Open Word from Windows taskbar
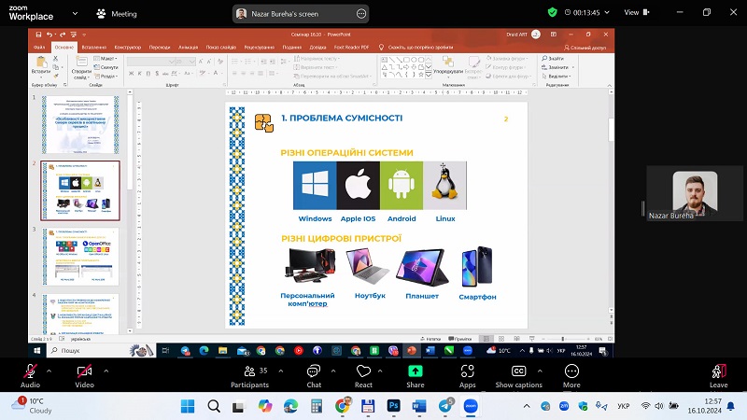747x420 pixels. point(419,406)
